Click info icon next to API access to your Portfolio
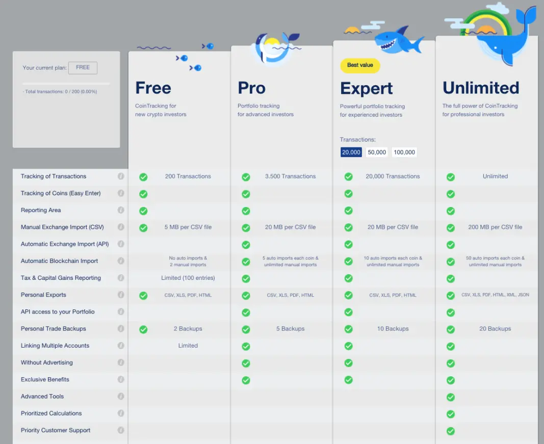The height and width of the screenshot is (444, 544). [x=121, y=311]
